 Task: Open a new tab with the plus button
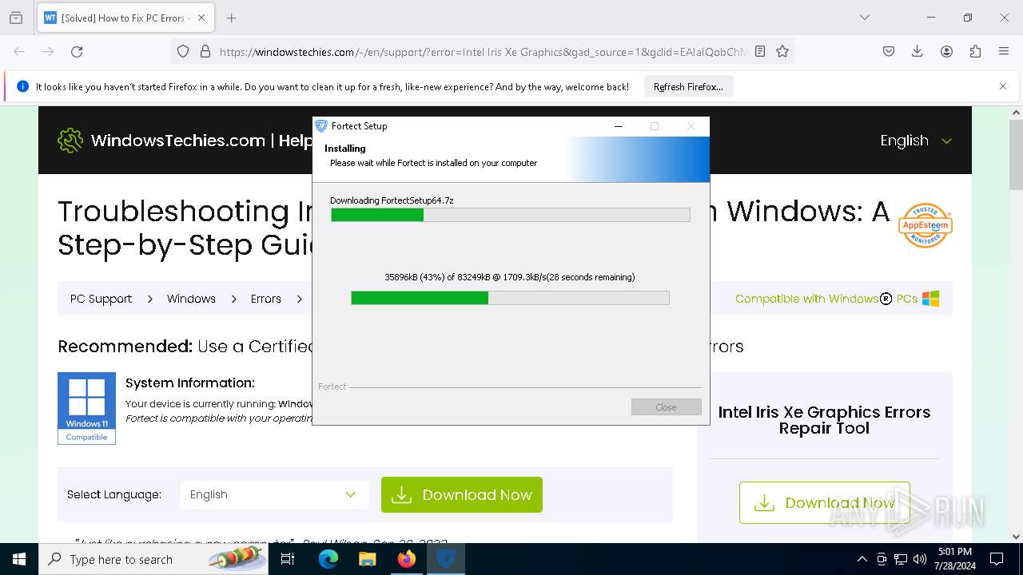[231, 18]
